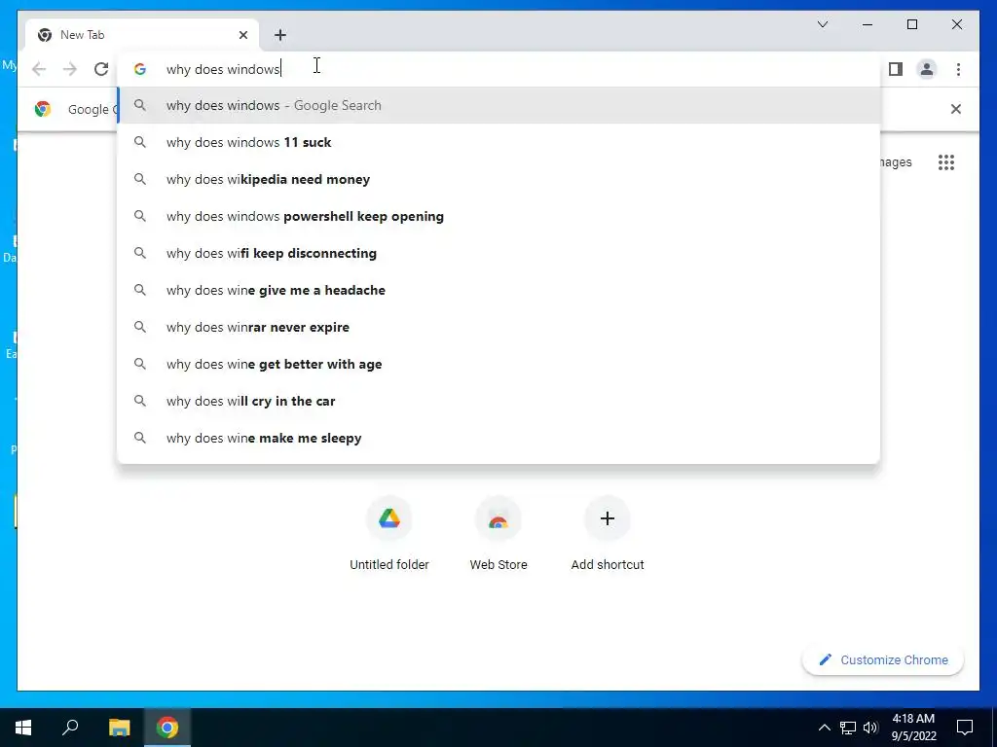Close the New Tab tab
This screenshot has width=997, height=747.
242,35
